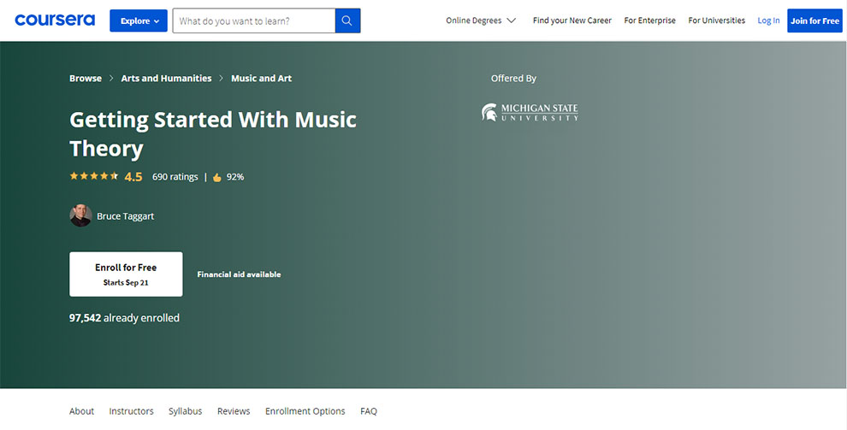Click Financial aid available link
Viewport: 847px width, 430px height.
point(239,274)
